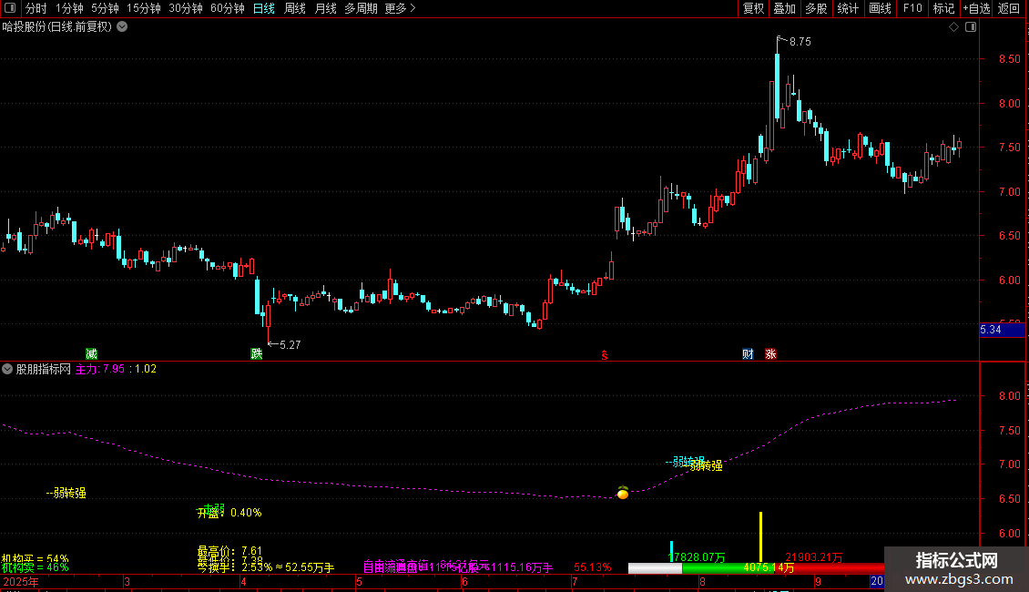The height and width of the screenshot is (592, 1029).
Task: Click the 2025年 timeline label
Action: 21,582
